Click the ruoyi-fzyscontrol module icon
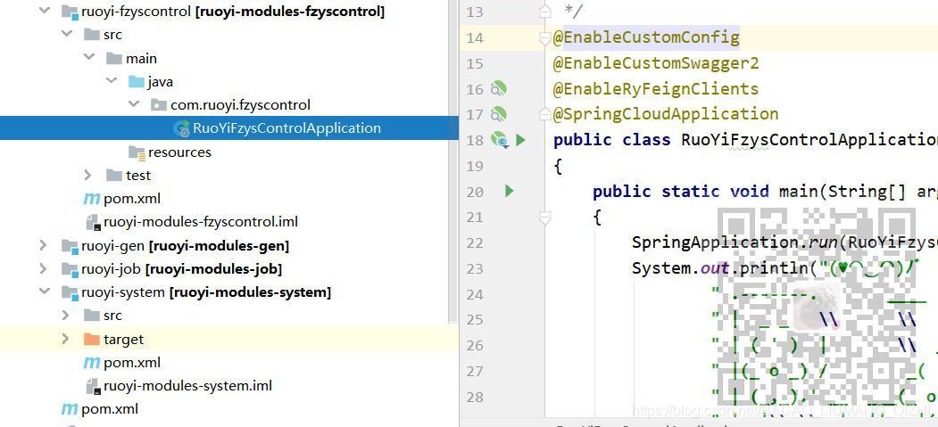Viewport: 938px width, 427px height. click(70, 12)
